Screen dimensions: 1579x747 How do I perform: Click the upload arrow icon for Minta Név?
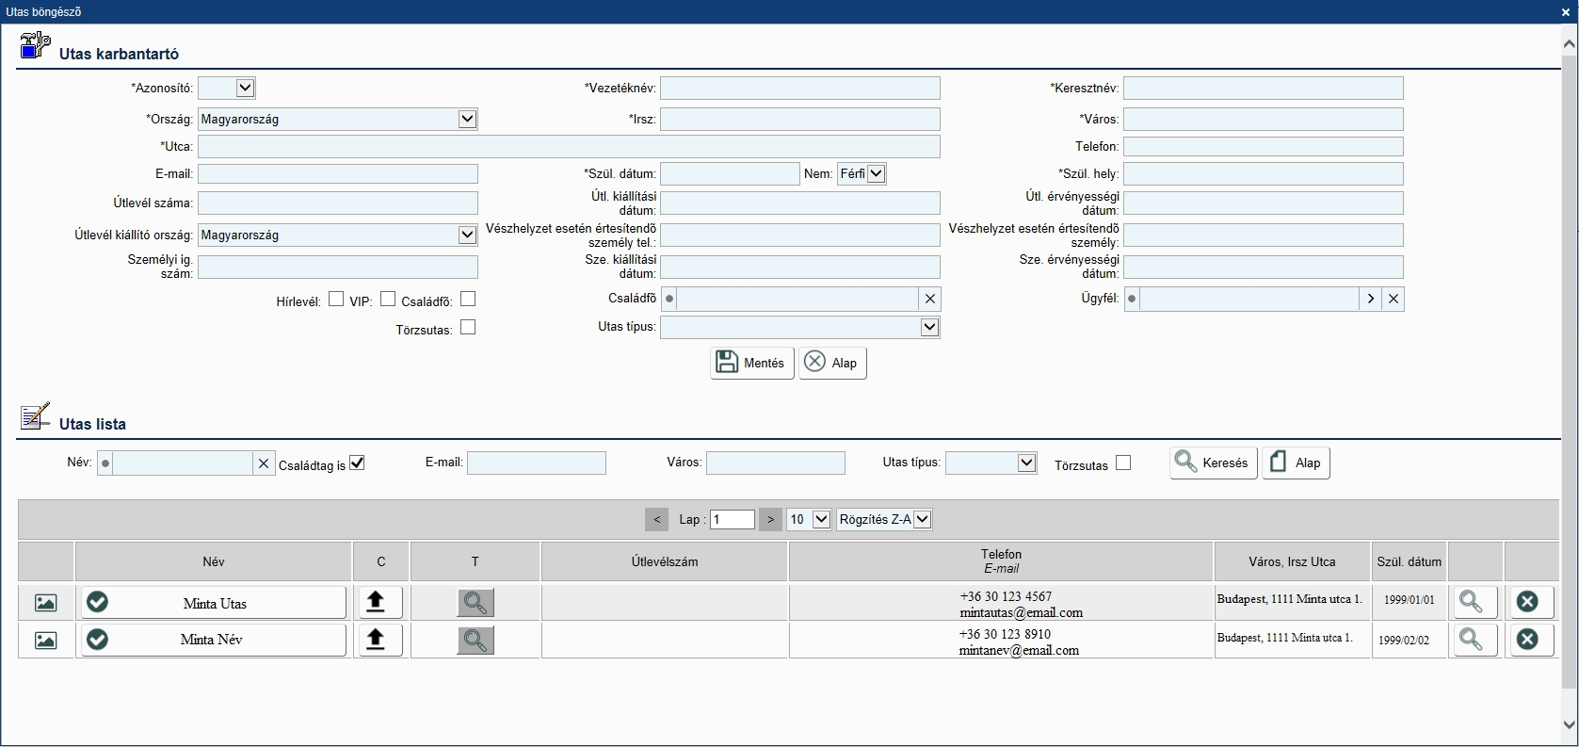tap(377, 640)
